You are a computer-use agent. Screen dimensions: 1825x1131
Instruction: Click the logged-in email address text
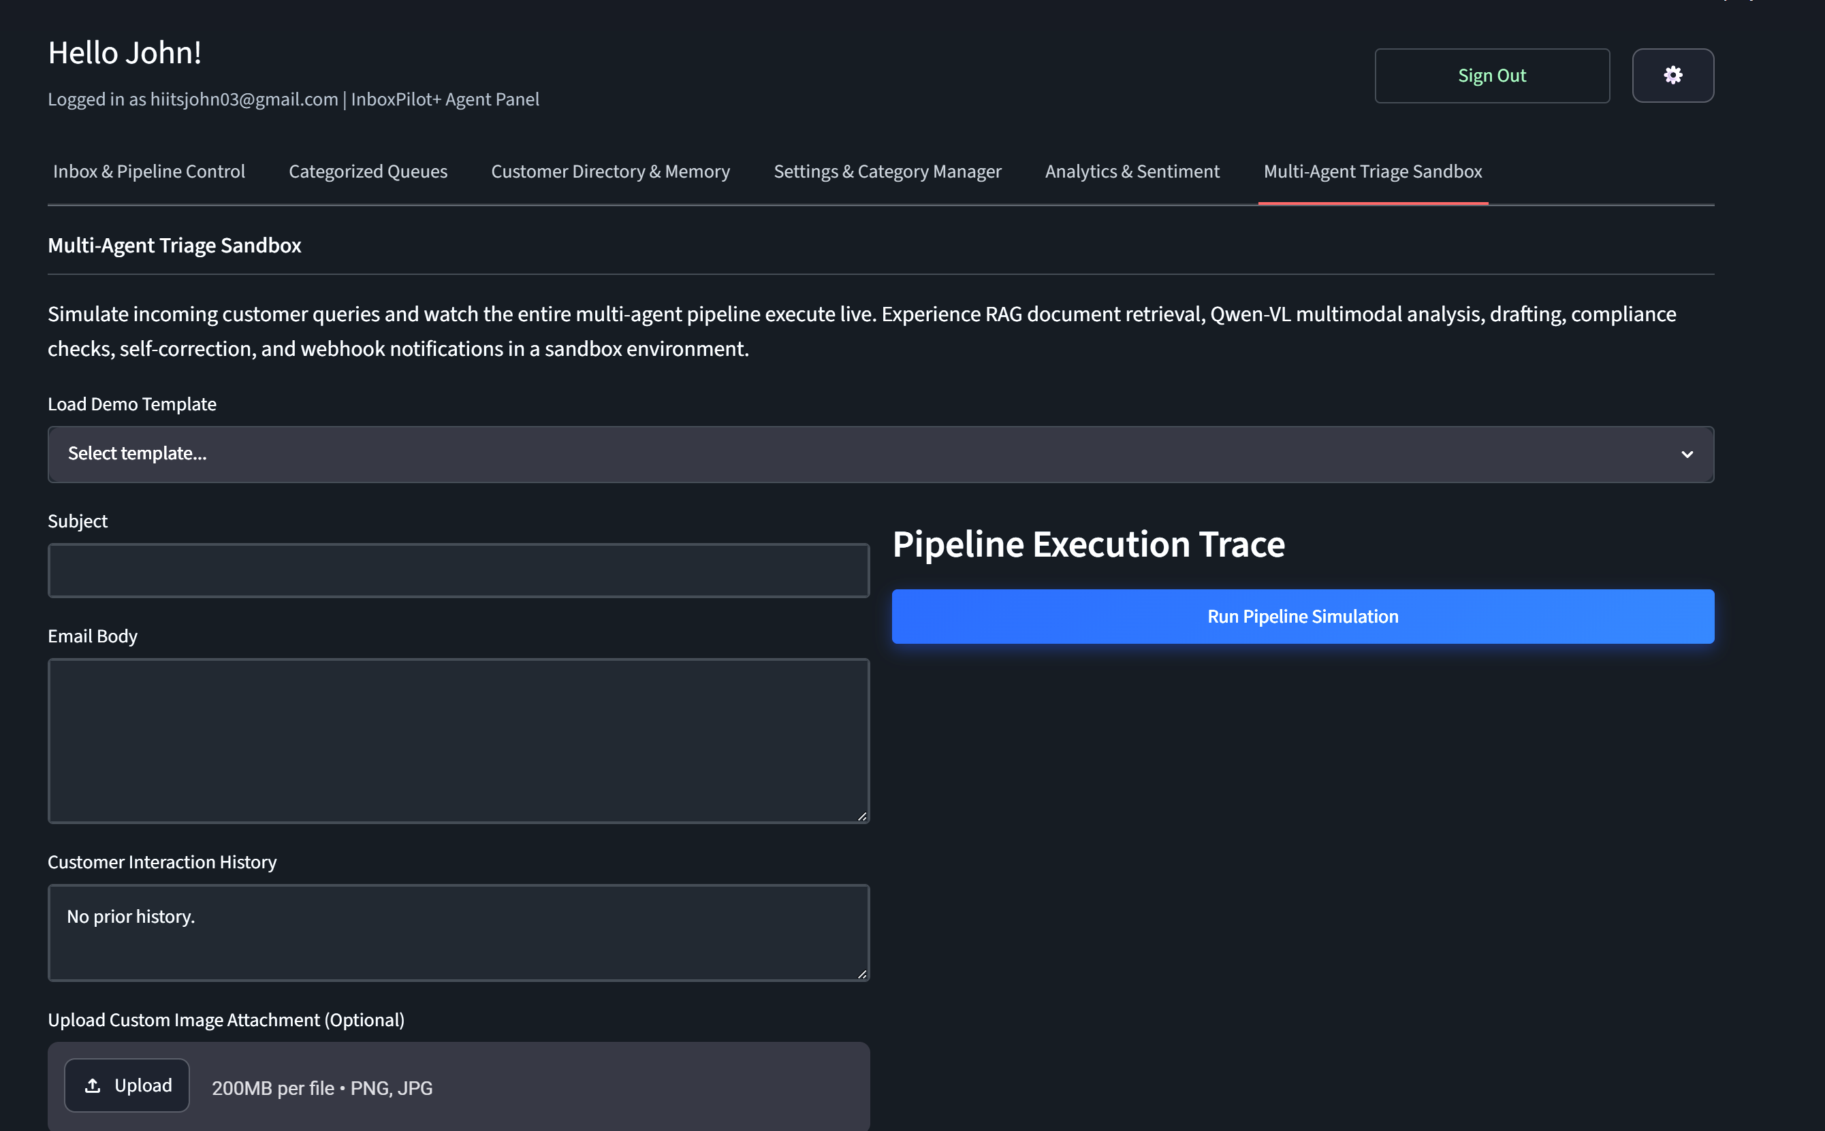244,99
